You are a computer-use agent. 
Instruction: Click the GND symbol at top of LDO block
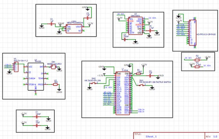click(87, 9)
